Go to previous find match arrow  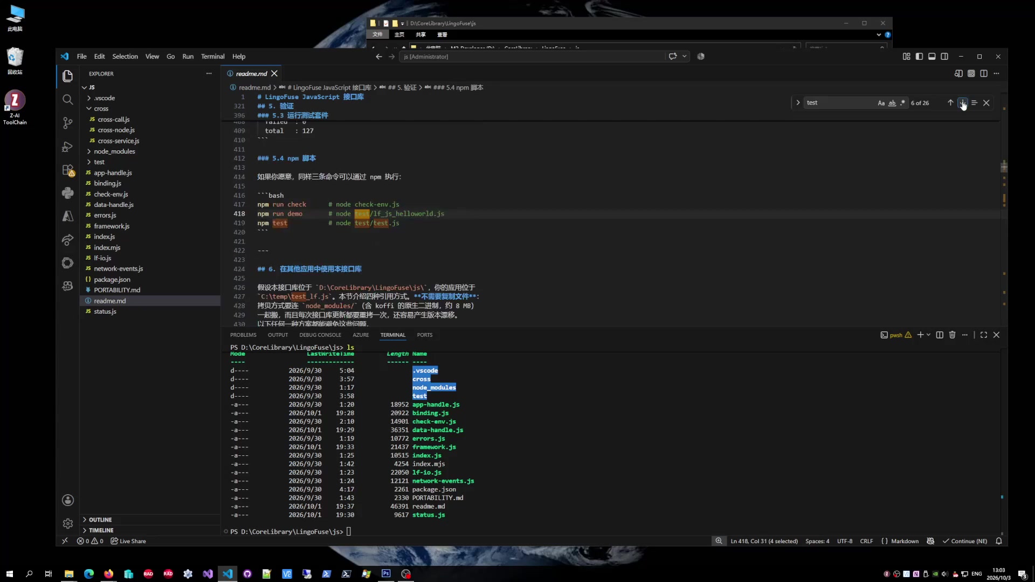point(950,102)
